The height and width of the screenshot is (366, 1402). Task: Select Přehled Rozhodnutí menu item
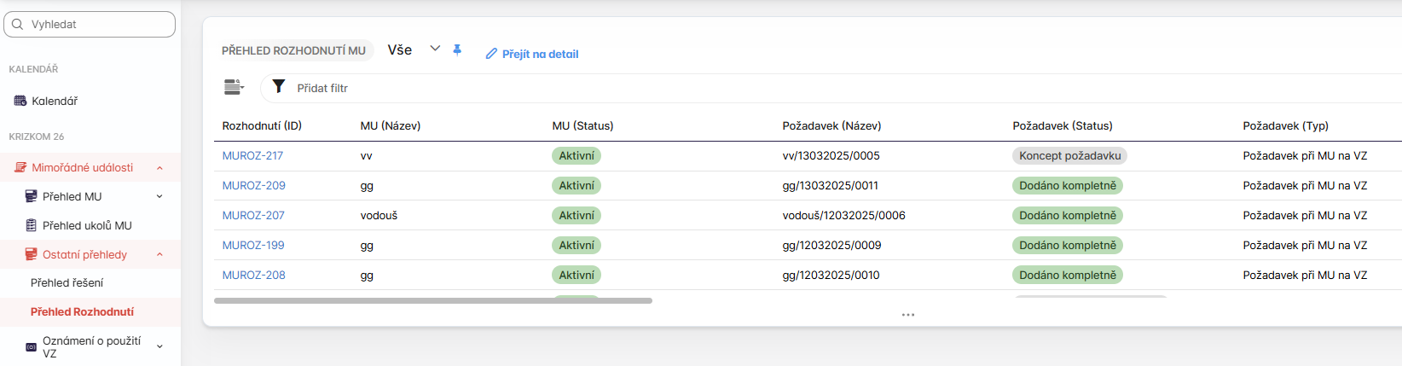point(82,311)
